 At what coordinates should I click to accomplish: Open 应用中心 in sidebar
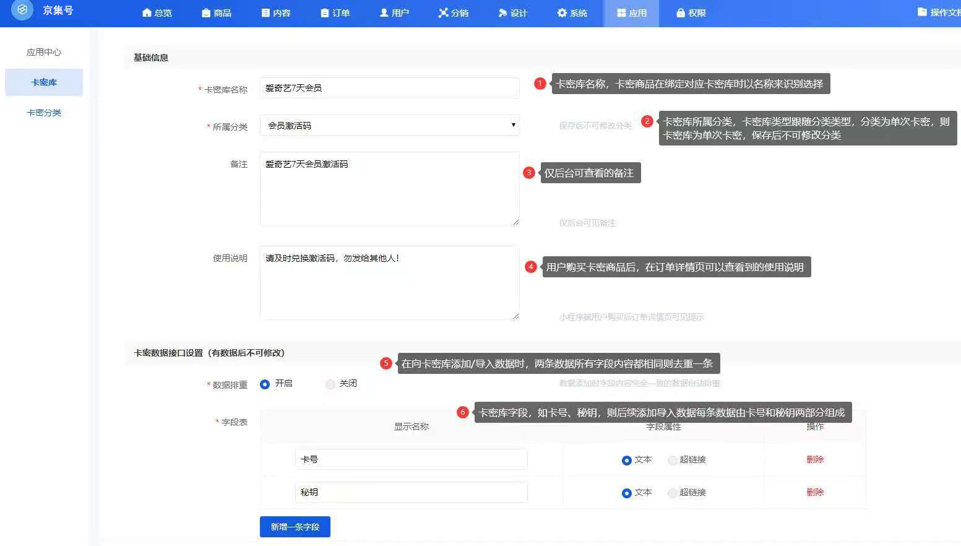pos(44,52)
